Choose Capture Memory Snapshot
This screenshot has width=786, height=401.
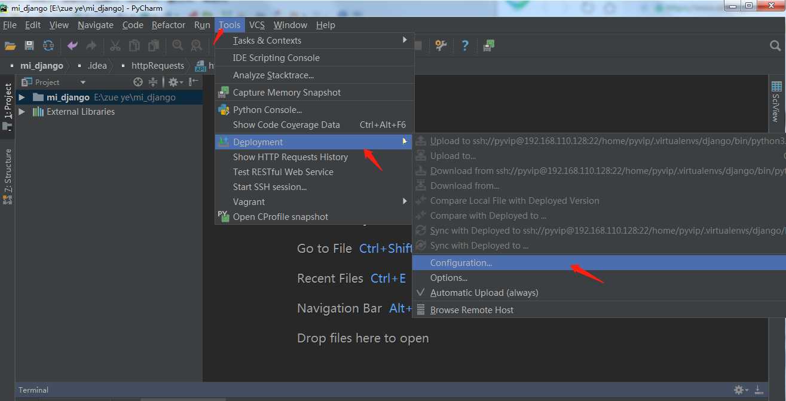314,93
